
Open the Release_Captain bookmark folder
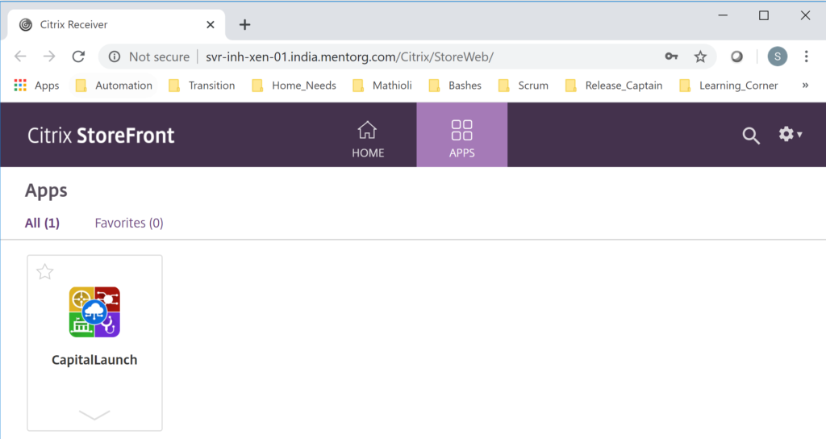point(614,86)
